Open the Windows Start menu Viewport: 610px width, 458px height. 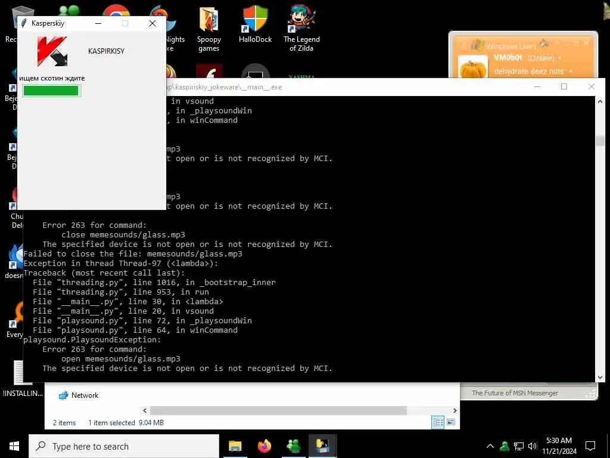14,446
